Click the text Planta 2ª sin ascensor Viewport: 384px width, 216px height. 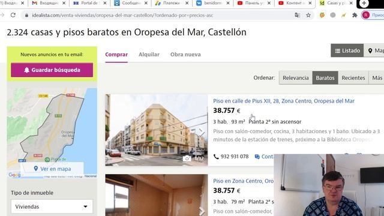coord(275,122)
